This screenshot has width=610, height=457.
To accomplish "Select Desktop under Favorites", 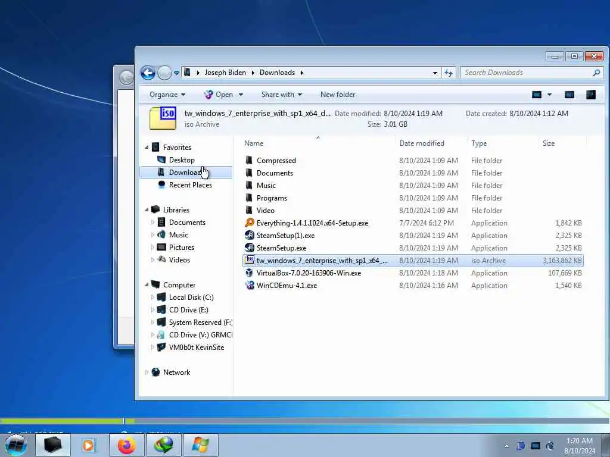I will [x=182, y=160].
